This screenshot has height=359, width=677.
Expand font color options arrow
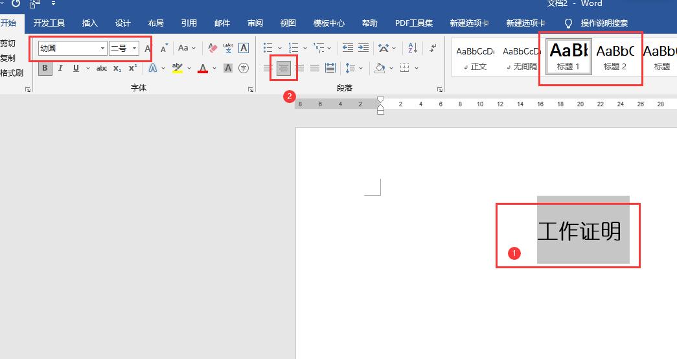pyautogui.click(x=214, y=68)
